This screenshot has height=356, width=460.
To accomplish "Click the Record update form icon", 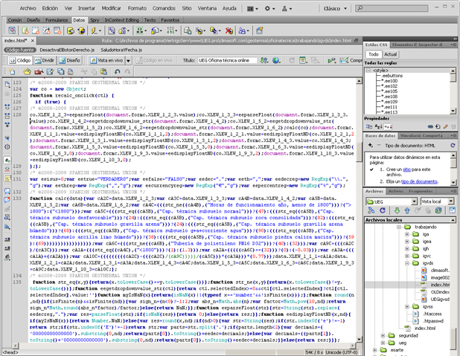I will 215,30.
